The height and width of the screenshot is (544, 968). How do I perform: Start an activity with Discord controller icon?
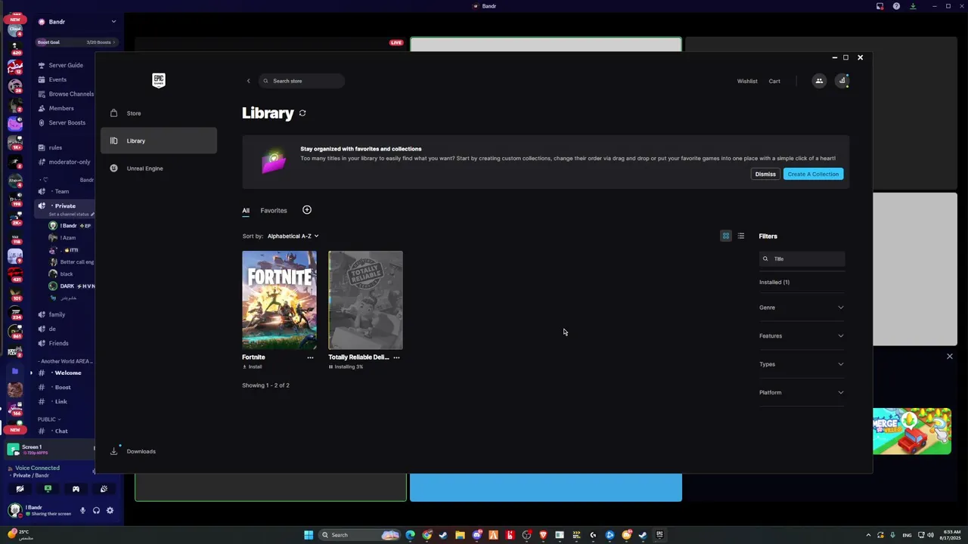[x=76, y=489]
